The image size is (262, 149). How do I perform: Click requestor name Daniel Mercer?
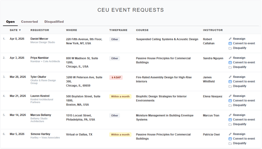tap(39, 39)
